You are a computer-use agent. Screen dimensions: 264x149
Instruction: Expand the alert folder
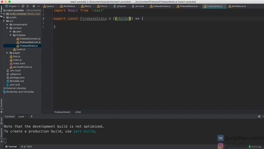[x=11, y=31]
